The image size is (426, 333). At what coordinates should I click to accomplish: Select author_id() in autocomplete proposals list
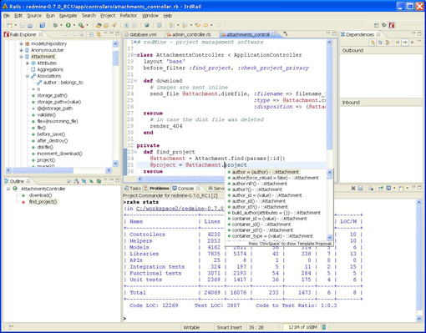point(258,201)
